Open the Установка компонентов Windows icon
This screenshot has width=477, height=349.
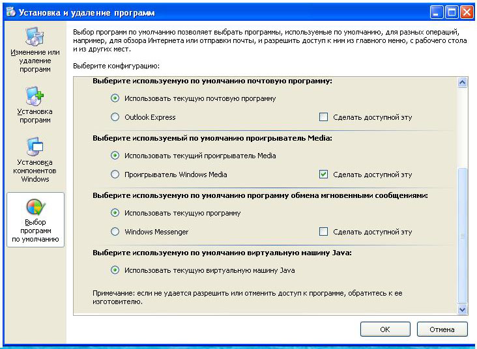[x=35, y=160]
